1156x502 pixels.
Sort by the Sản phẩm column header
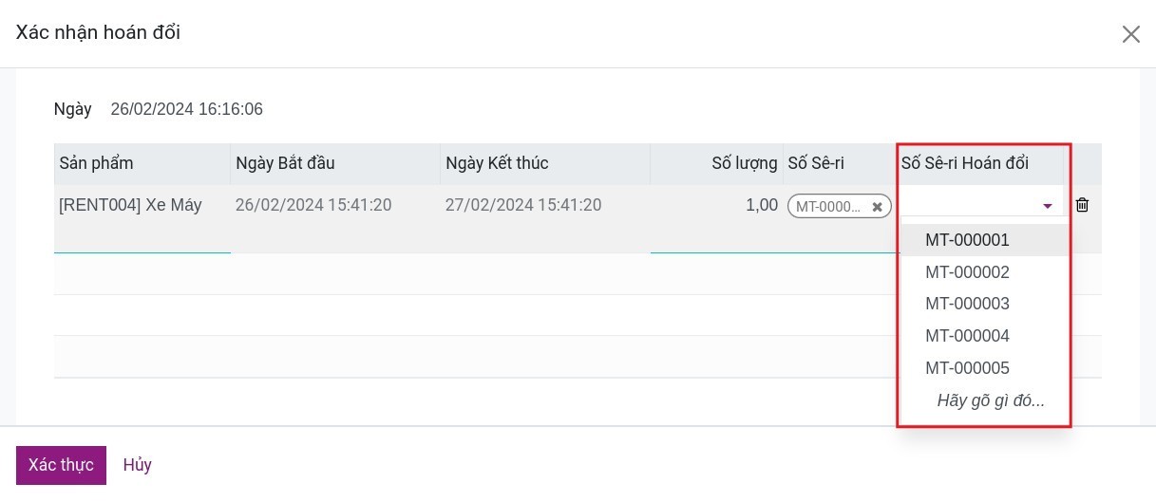(96, 163)
